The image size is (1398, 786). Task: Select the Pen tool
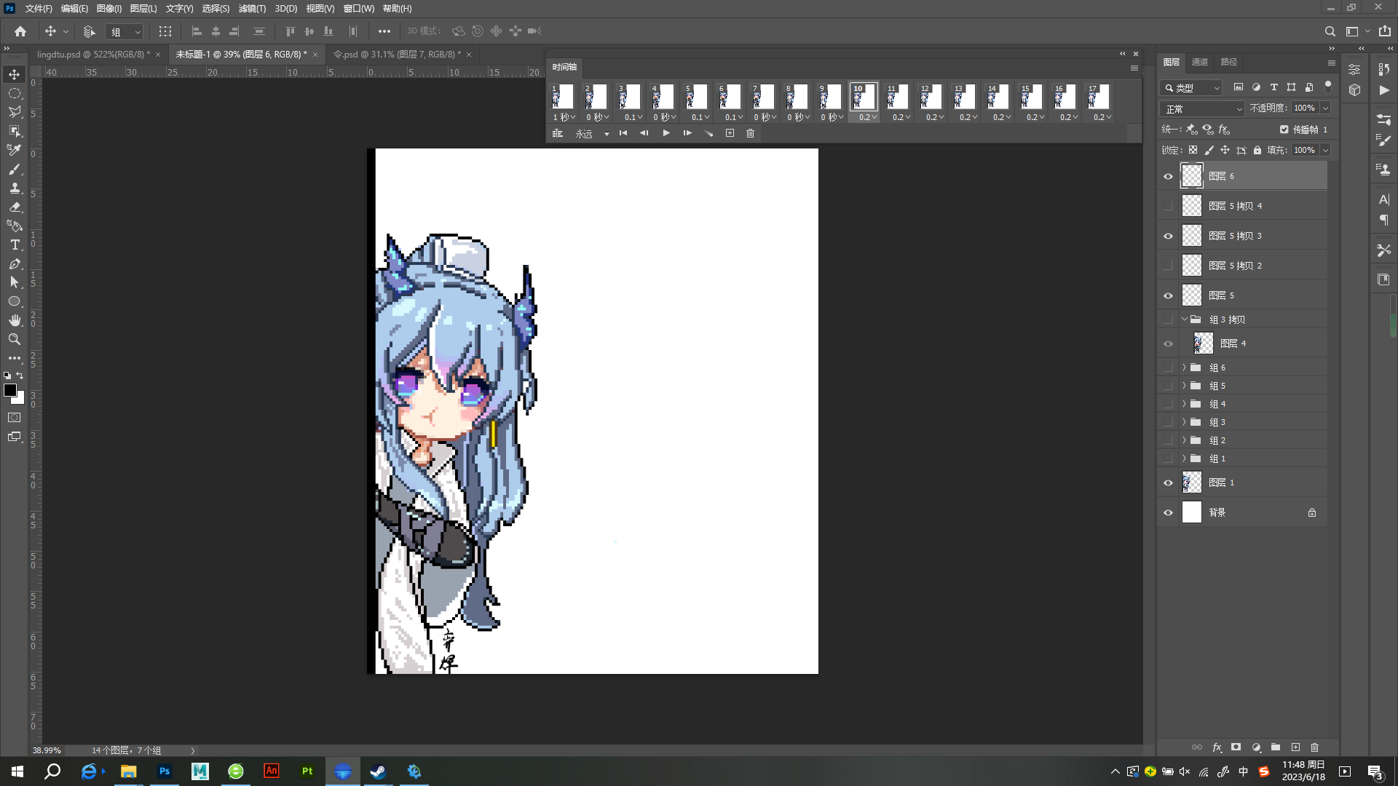(15, 263)
